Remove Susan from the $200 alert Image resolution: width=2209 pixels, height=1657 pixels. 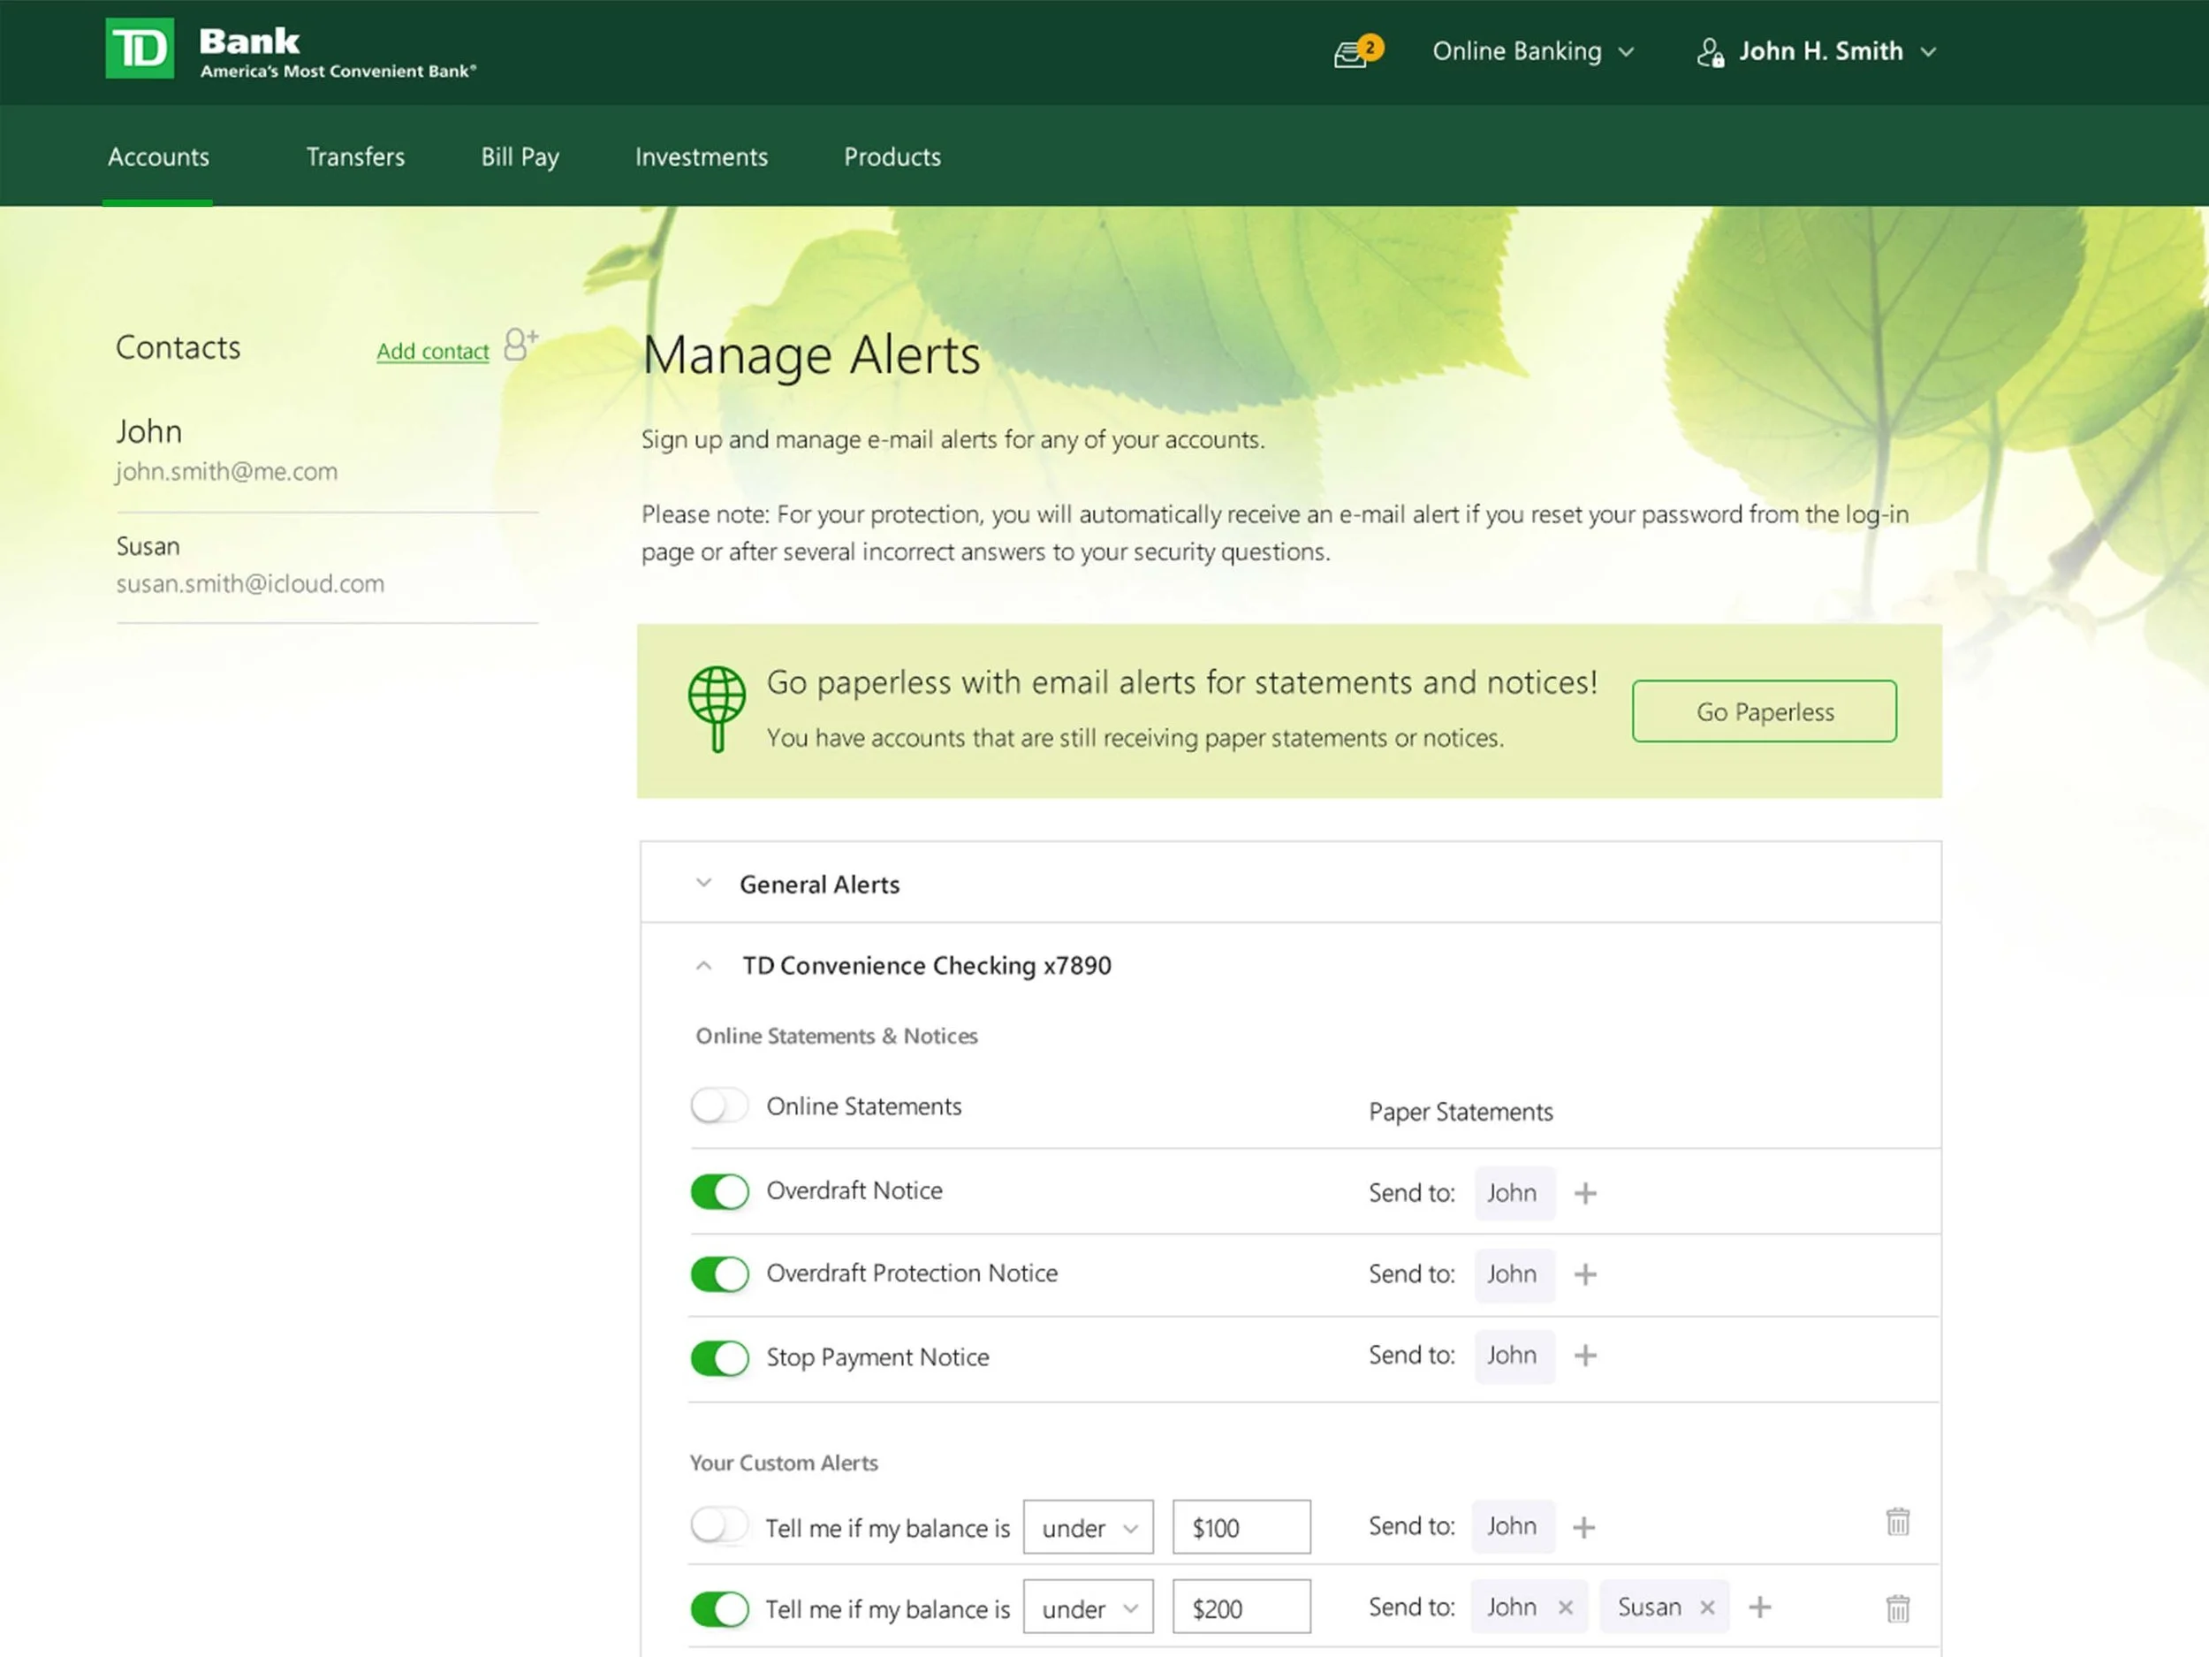click(x=1707, y=1608)
